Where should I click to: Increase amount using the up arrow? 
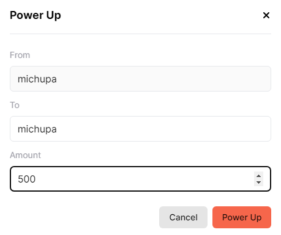[x=258, y=176]
